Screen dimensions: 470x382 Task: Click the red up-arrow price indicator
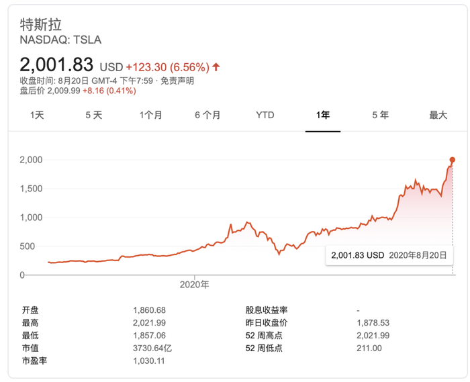pos(216,66)
